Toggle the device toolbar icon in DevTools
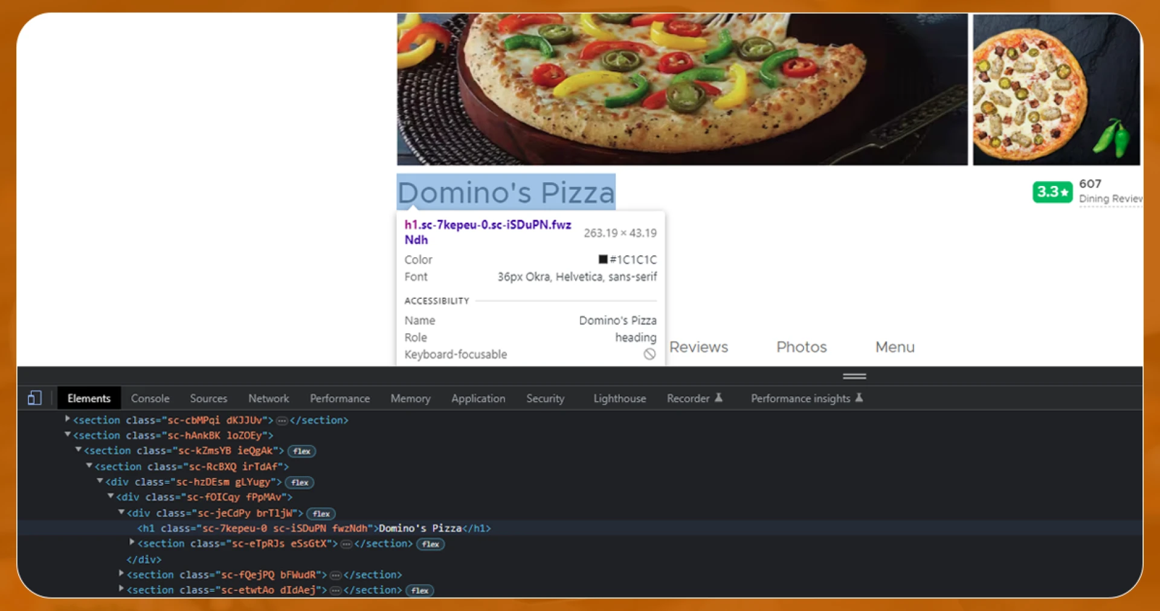Screen dimensions: 1160x611 pos(34,398)
